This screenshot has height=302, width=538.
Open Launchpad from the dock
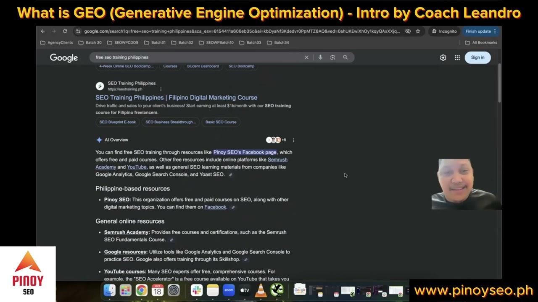(x=125, y=290)
